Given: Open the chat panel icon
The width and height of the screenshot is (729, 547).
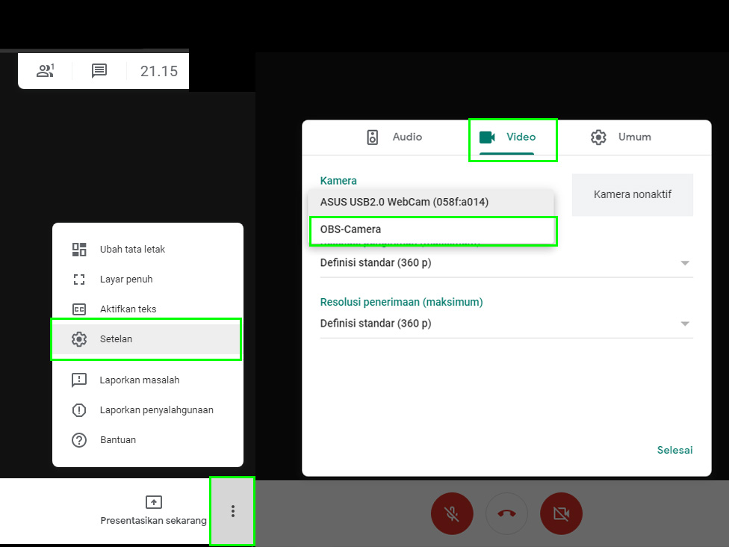Looking at the screenshot, I should (x=98, y=71).
